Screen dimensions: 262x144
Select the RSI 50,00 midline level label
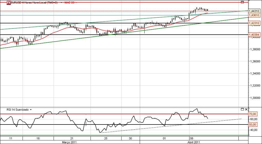[253, 124]
